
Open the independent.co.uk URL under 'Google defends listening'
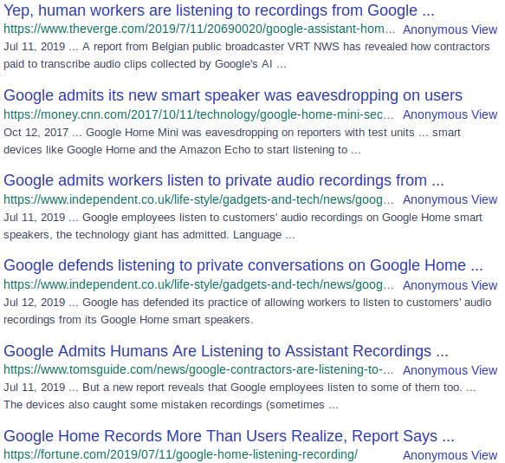pyautogui.click(x=198, y=284)
